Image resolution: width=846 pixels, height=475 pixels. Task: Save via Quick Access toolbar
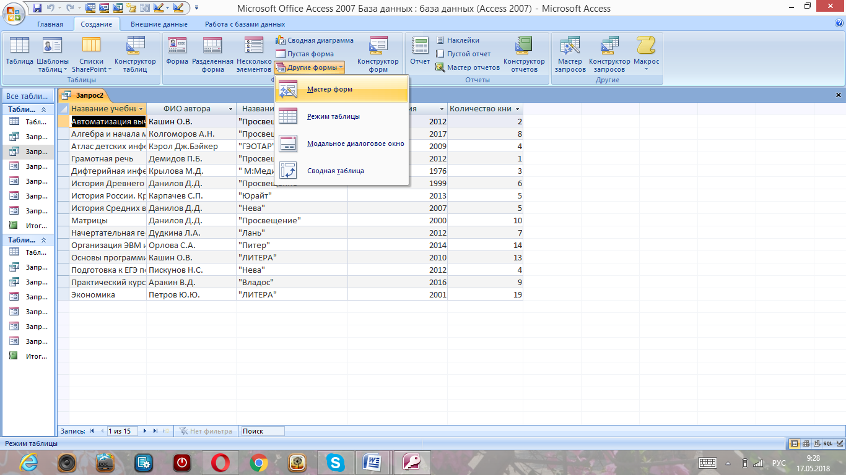37,9
